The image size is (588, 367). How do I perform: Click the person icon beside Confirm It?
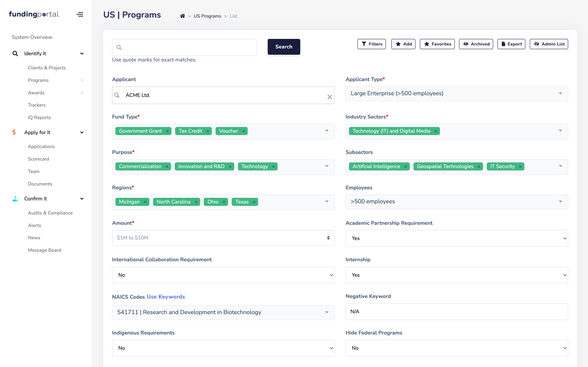[x=15, y=199]
